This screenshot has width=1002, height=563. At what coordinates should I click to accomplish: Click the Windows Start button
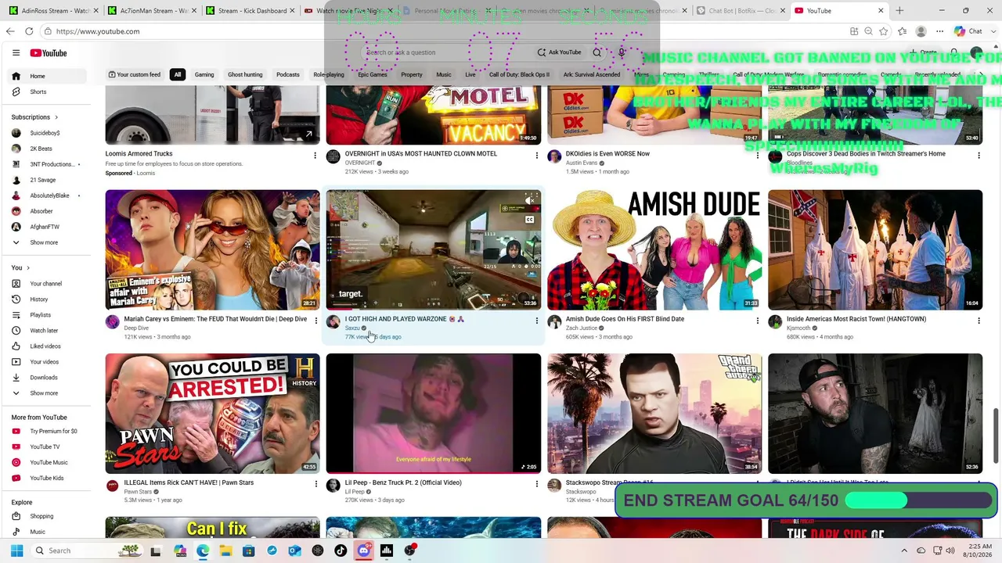(x=16, y=550)
